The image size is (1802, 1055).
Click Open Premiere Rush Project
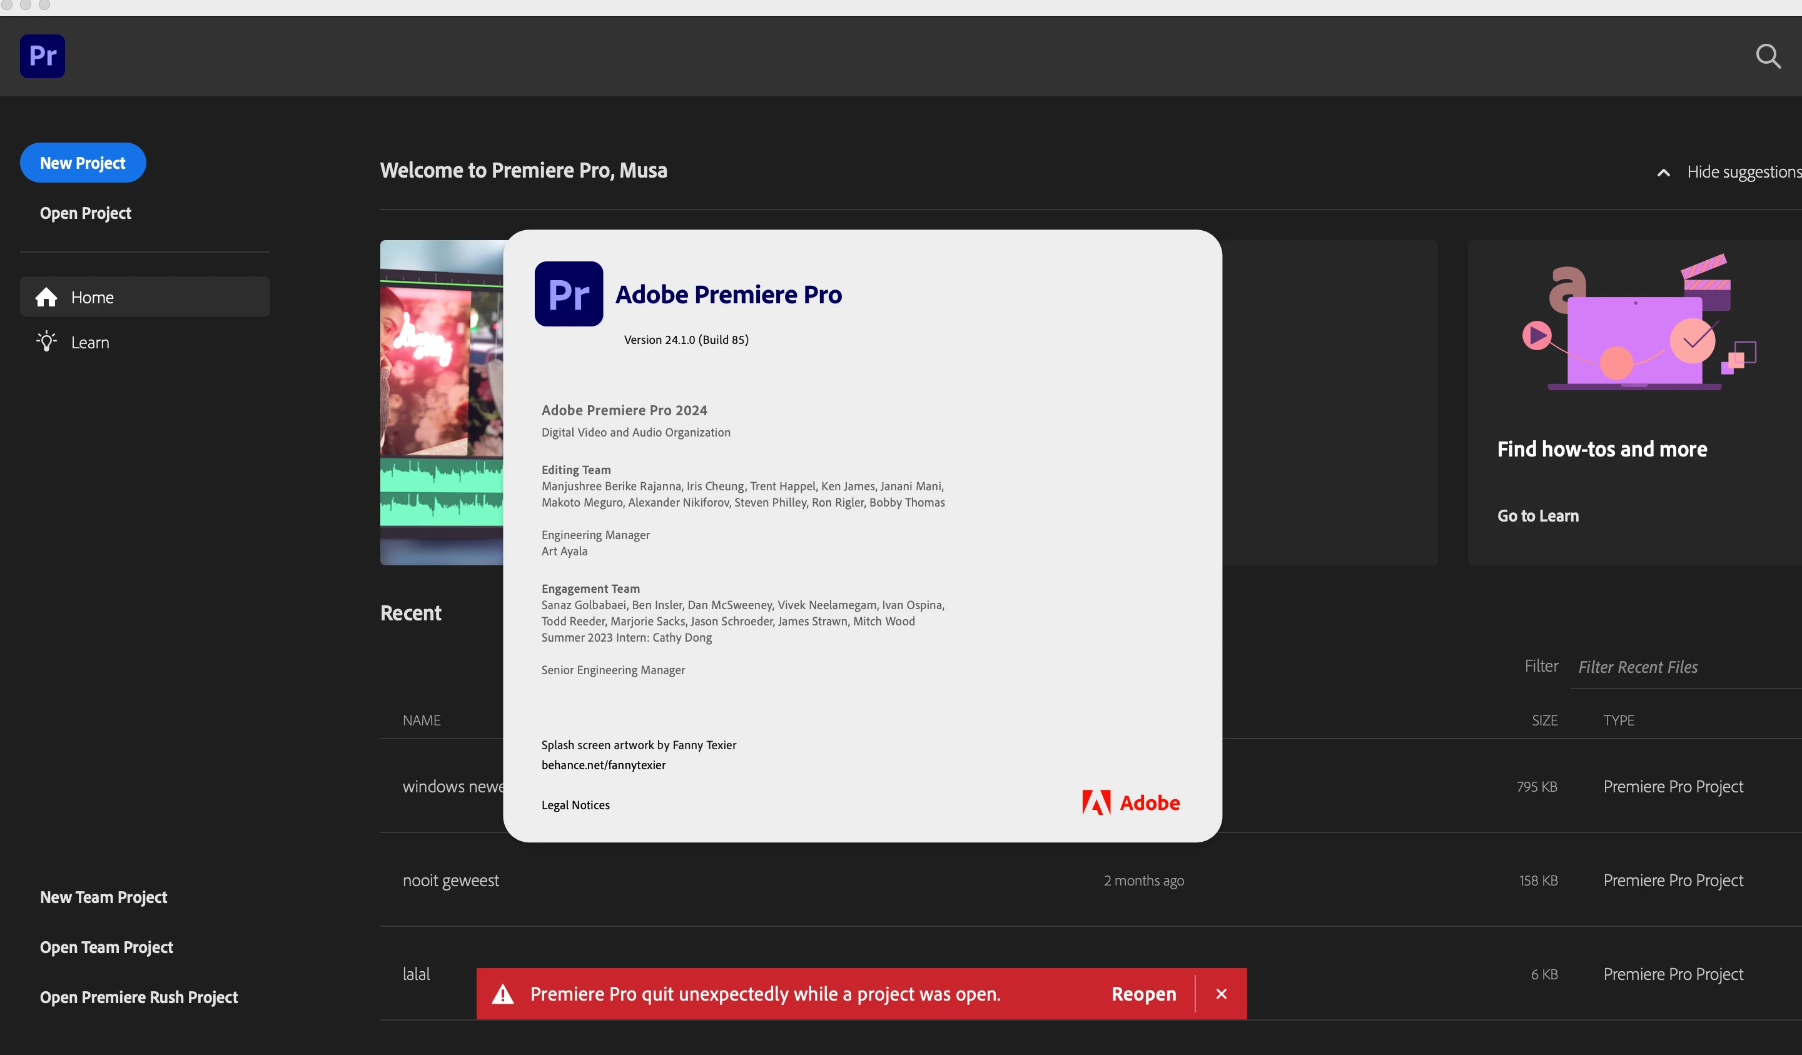pyautogui.click(x=139, y=997)
